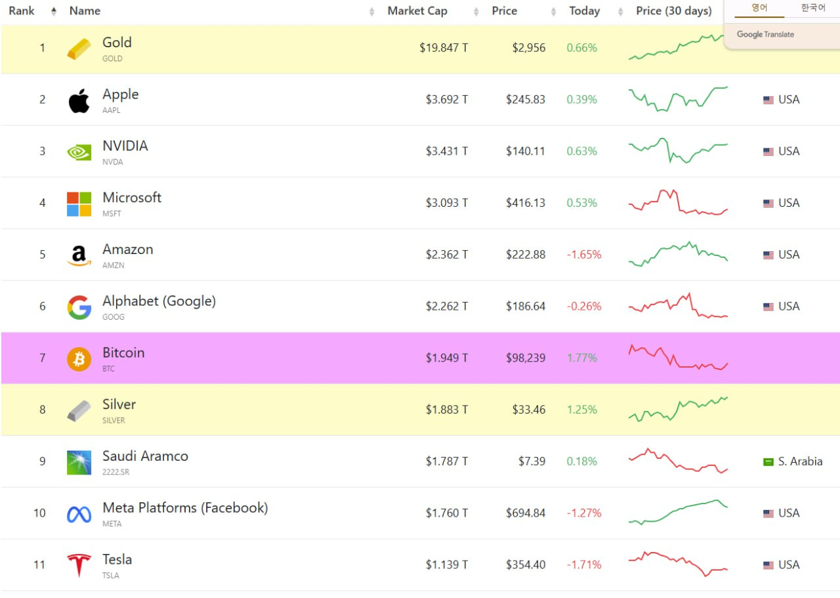Image resolution: width=840 pixels, height=598 pixels.
Task: Open the Alphabet (Google) name link
Action: (x=159, y=301)
